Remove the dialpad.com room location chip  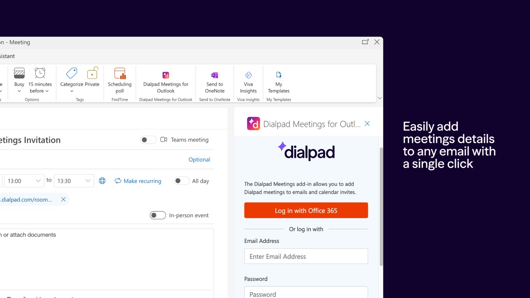pyautogui.click(x=63, y=199)
